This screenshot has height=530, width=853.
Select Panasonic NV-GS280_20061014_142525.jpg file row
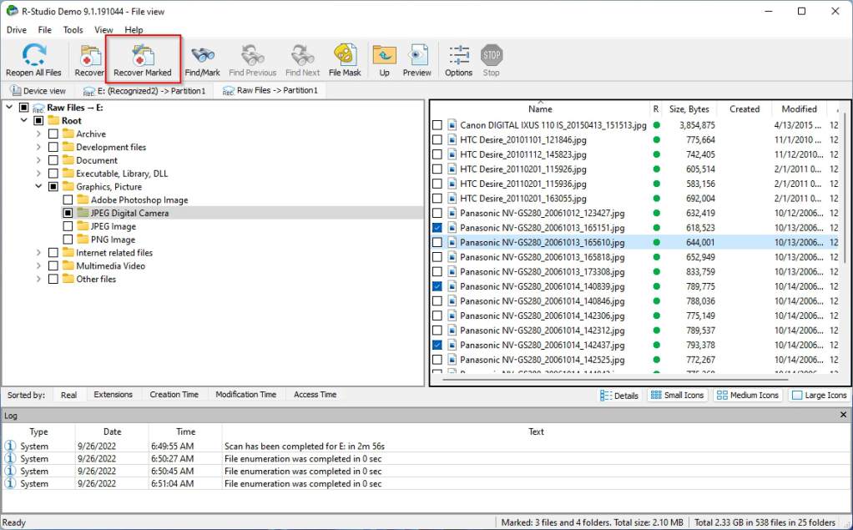coord(635,360)
